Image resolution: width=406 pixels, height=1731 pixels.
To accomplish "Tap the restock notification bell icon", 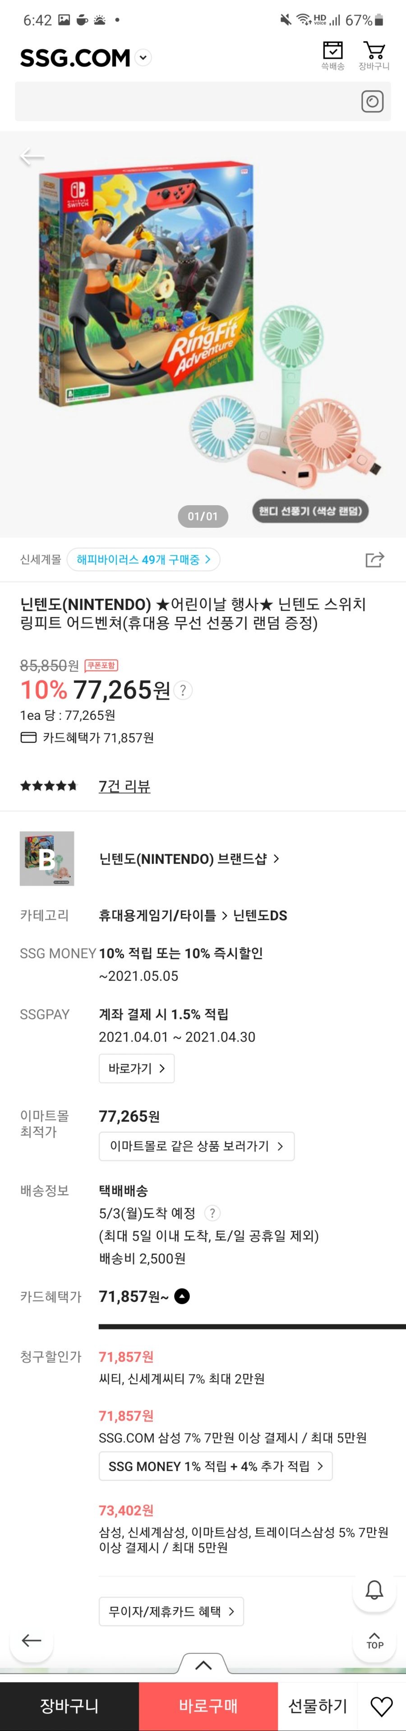I will (374, 1590).
